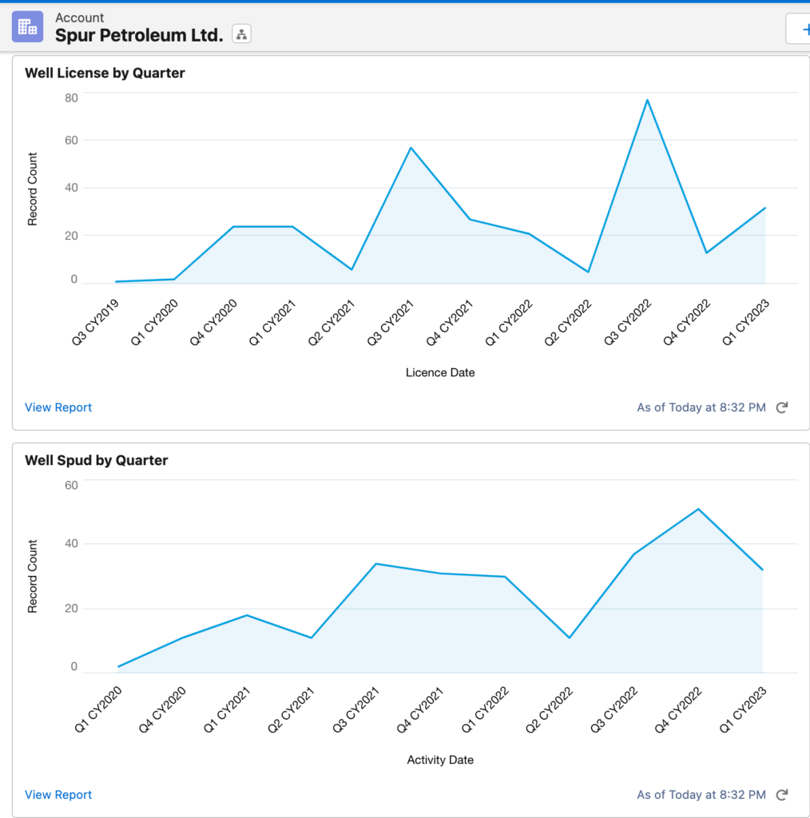Click the Q3 CY2022 label on Well License chart
The width and height of the screenshot is (810, 818).
[x=627, y=323]
